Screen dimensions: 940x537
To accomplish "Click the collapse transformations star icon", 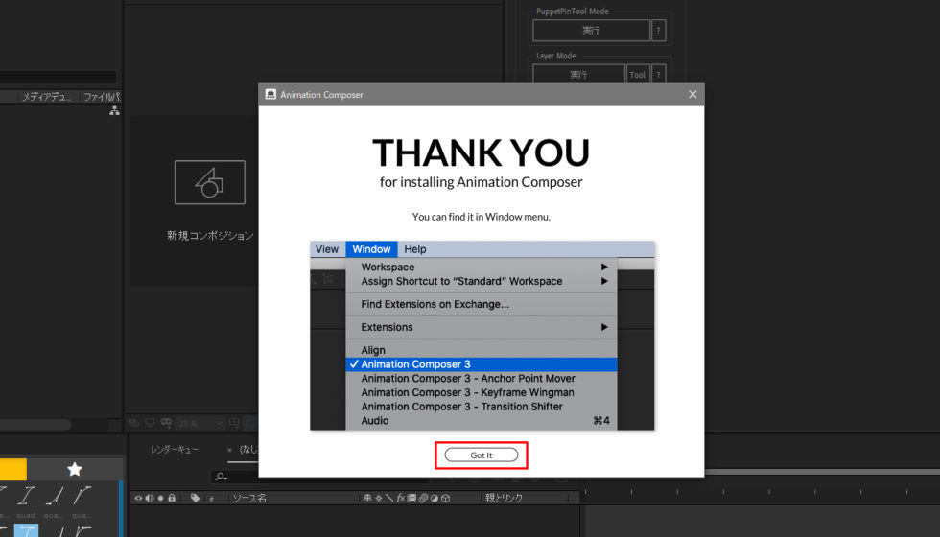I will [x=379, y=498].
